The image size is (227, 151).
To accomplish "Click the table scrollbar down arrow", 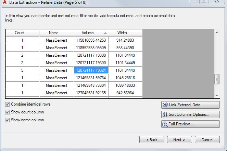I will click(x=217, y=96).
